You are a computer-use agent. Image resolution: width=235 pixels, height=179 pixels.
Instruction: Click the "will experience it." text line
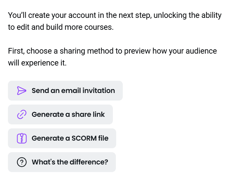click(x=37, y=63)
